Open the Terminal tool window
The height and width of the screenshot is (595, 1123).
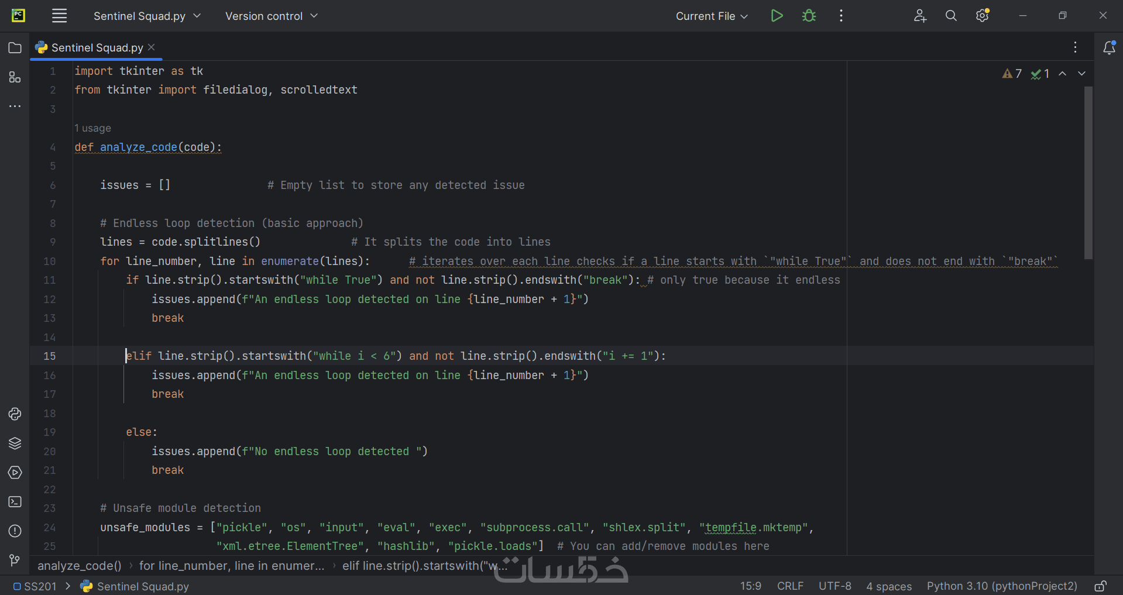15,502
